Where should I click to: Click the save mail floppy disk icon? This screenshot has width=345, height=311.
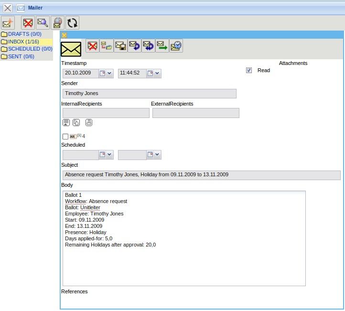[120, 46]
